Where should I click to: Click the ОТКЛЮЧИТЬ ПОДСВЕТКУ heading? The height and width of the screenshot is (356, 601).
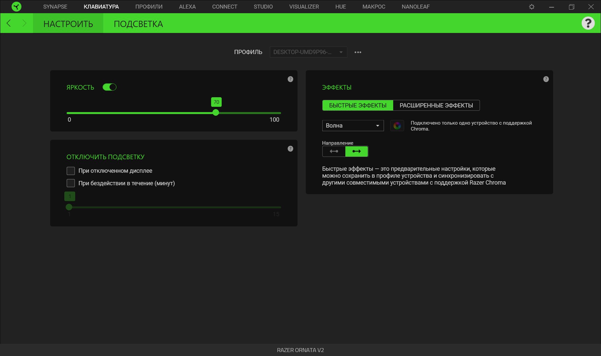point(106,157)
